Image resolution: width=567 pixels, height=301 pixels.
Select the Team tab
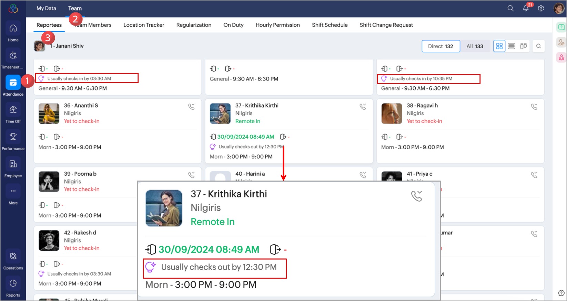point(75,8)
